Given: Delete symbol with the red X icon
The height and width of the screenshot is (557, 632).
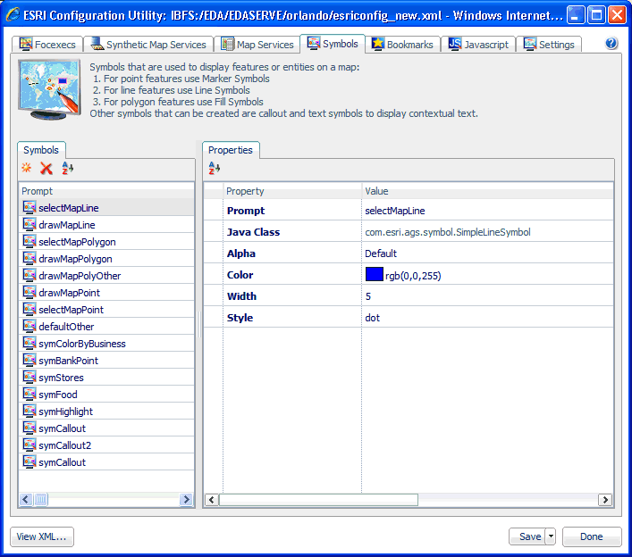Looking at the screenshot, I should tap(46, 168).
